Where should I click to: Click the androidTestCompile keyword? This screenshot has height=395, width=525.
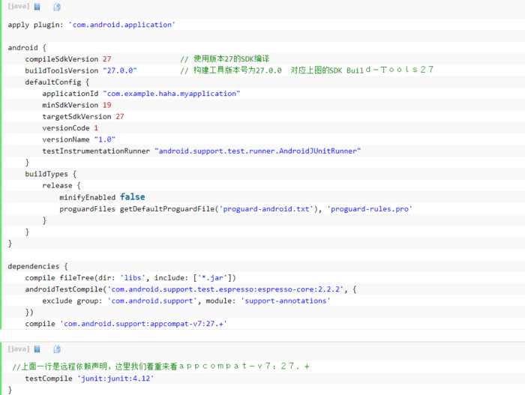[64, 289]
